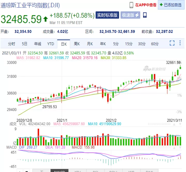Screen dimensions: 186x172
Task: Click the 30600 price axis label
Action: coord(12,93)
